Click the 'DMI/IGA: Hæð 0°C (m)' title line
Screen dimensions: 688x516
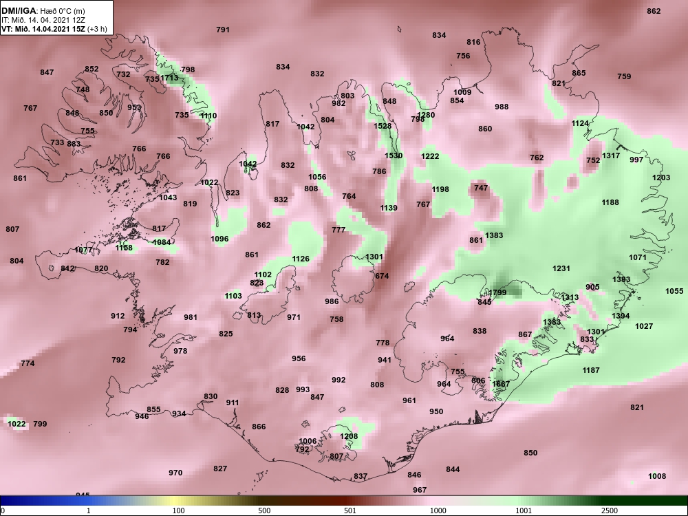pyautogui.click(x=43, y=10)
